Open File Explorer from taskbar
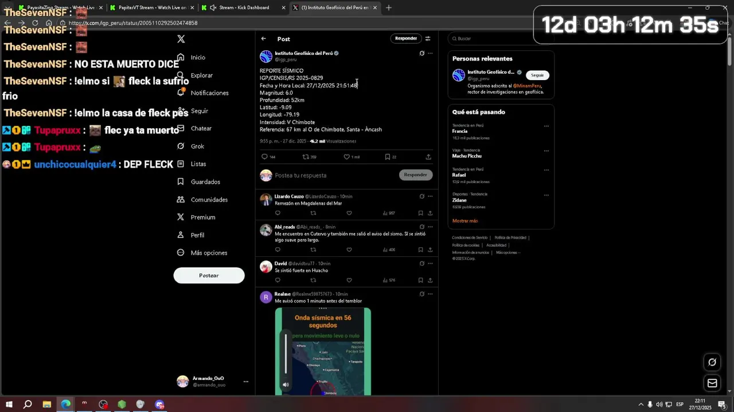 point(47,404)
